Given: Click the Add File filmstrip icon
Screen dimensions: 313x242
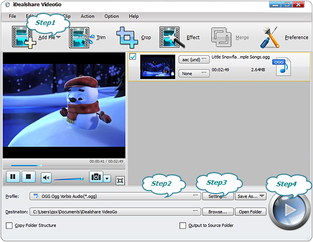Looking at the screenshot, I should coord(23,37).
